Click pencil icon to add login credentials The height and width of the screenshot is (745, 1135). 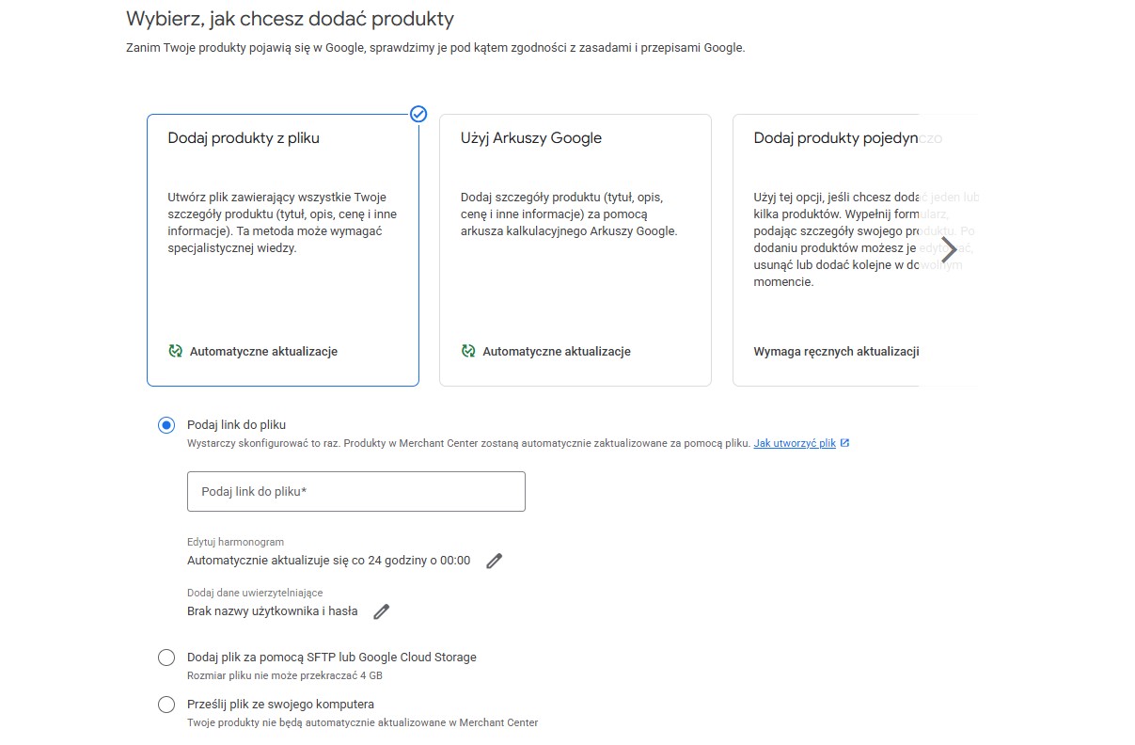click(x=381, y=611)
